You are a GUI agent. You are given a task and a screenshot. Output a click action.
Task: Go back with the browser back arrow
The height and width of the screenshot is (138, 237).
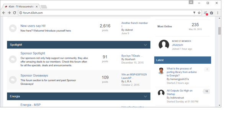pyautogui.click(x=4, y=13)
